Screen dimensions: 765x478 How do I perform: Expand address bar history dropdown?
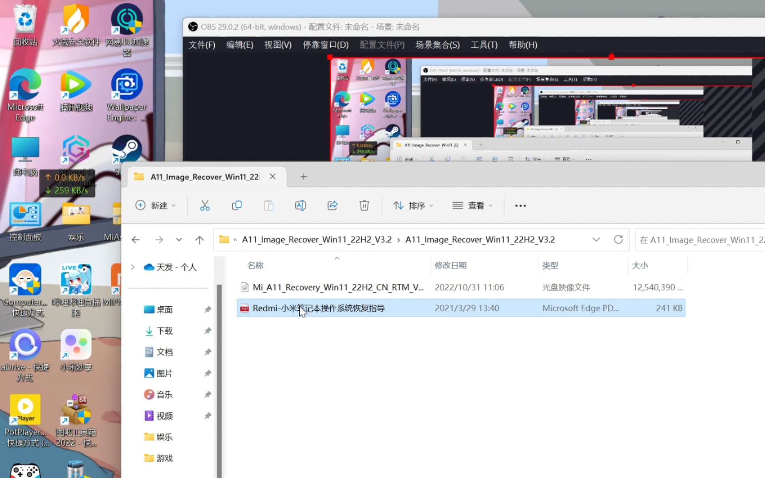[x=596, y=239]
